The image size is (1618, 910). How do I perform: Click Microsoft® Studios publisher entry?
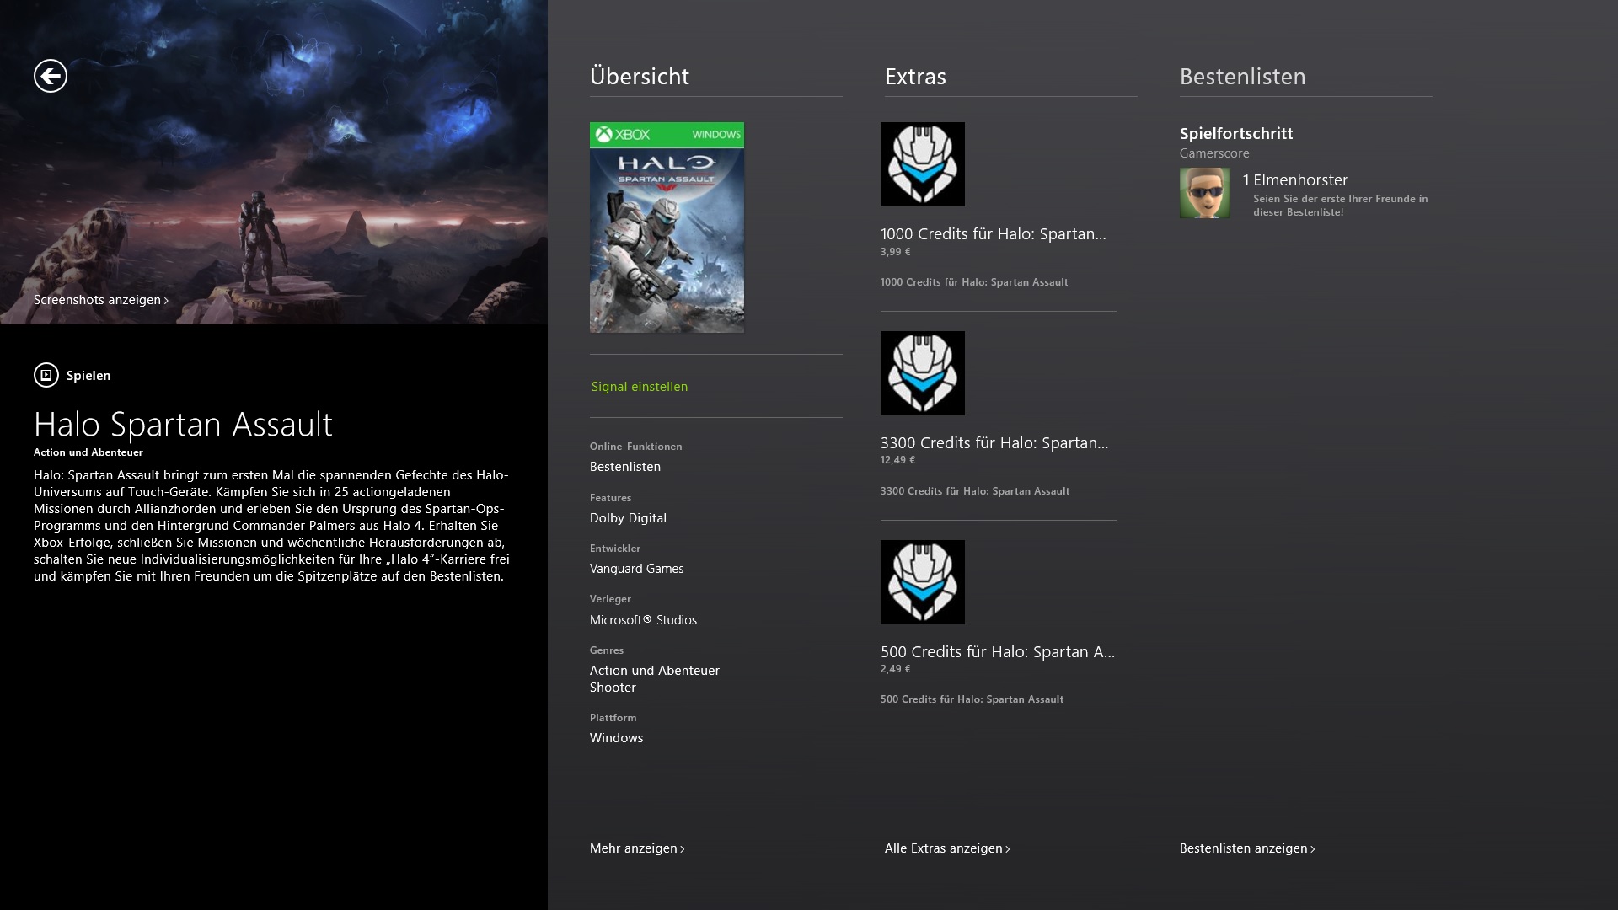(x=643, y=620)
